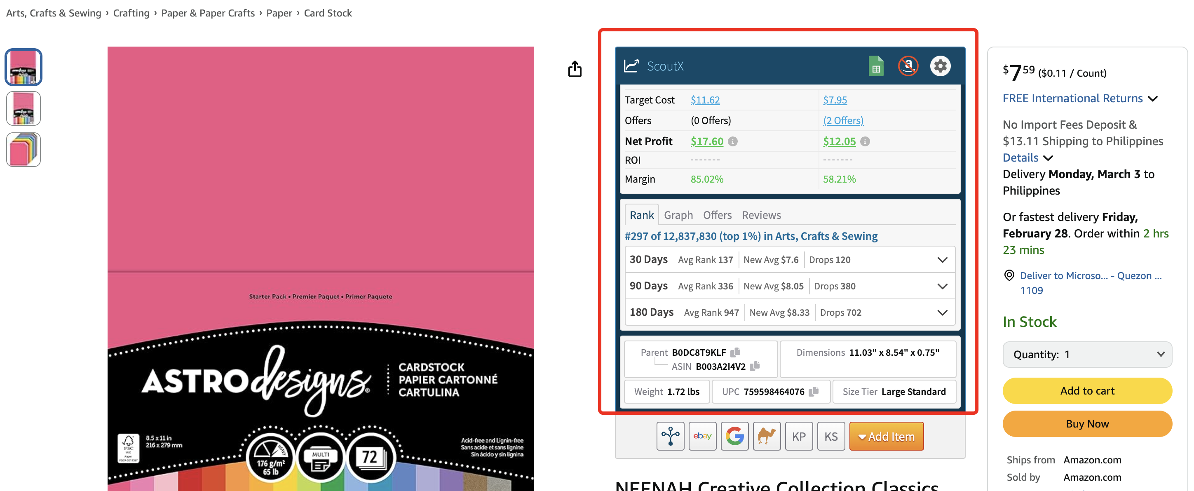Open the variations tree lookup icon

pos(670,436)
